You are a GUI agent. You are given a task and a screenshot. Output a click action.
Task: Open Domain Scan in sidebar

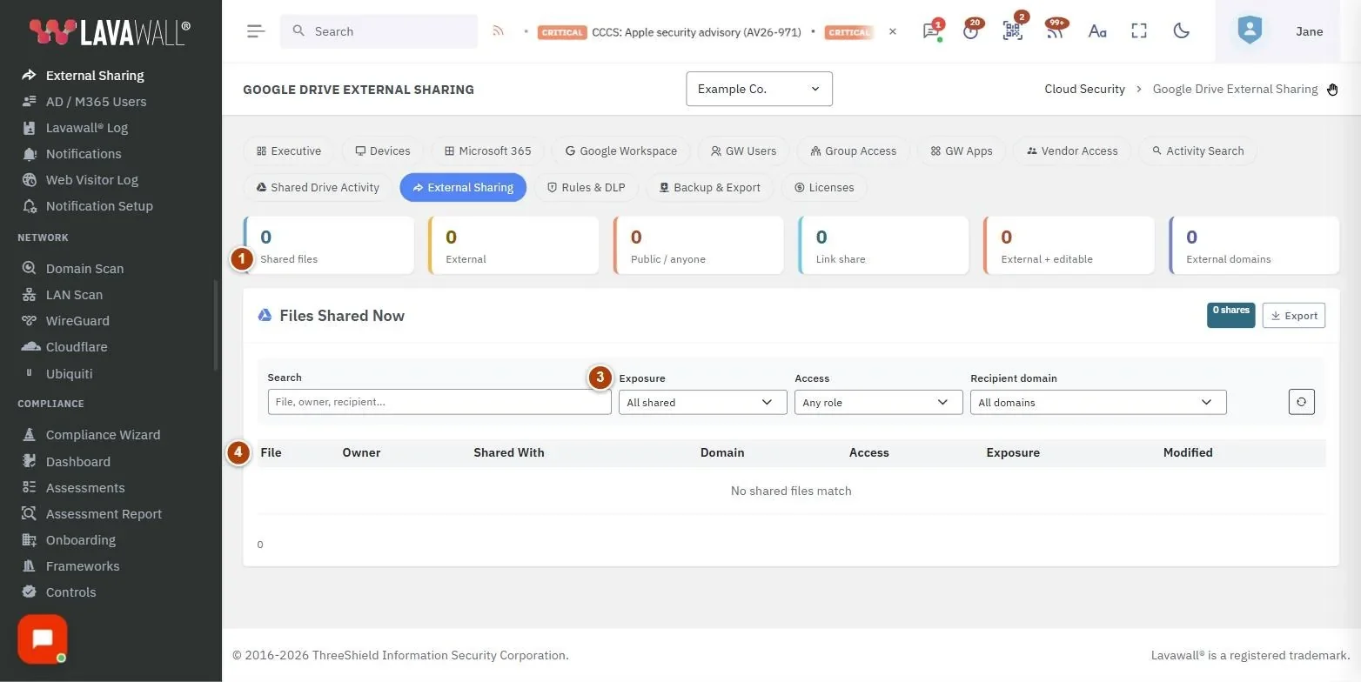(x=84, y=269)
